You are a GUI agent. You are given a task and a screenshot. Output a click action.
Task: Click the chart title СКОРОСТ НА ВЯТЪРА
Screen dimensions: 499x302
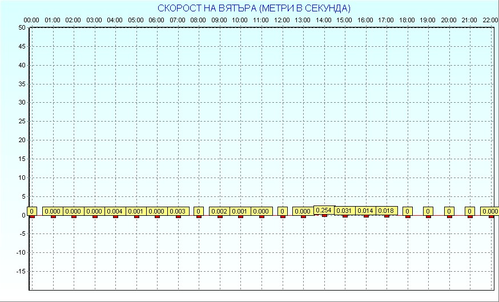(x=254, y=8)
